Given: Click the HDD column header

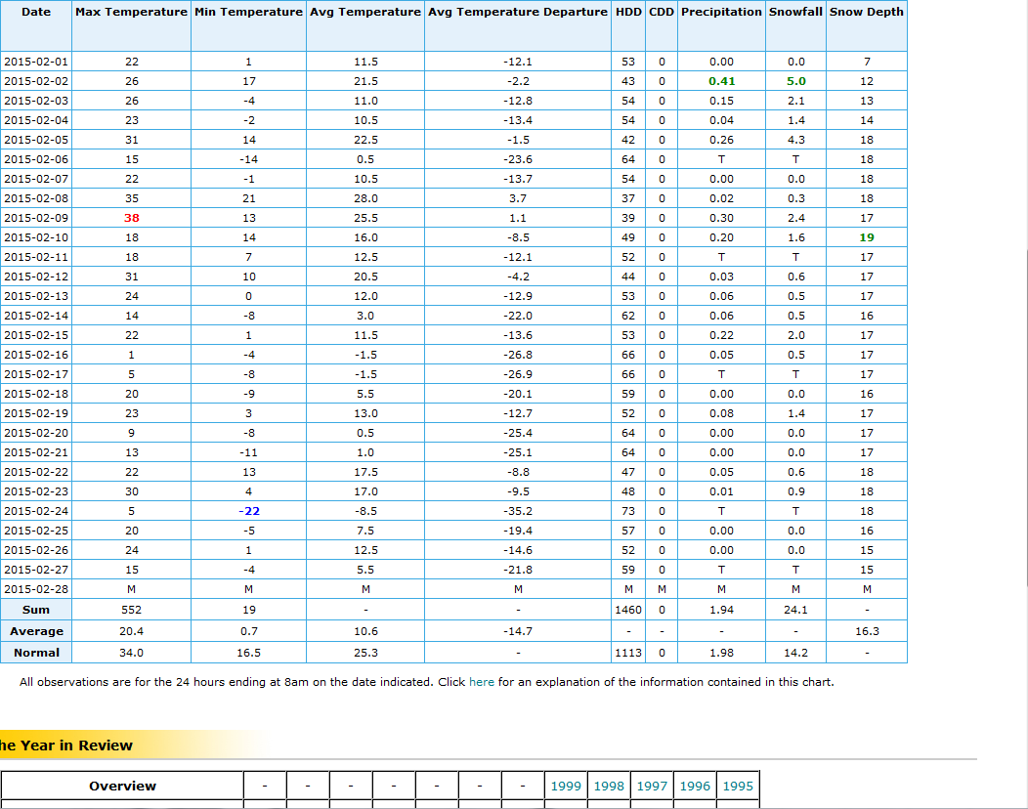Looking at the screenshot, I should pos(628,12).
